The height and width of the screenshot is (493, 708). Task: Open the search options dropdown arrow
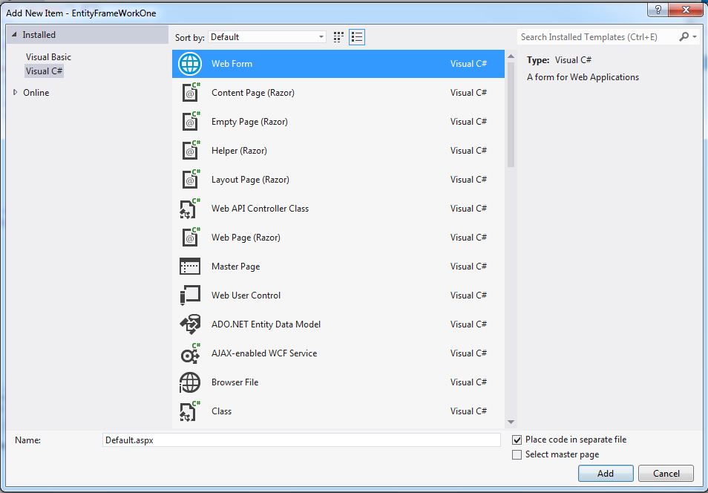point(695,36)
